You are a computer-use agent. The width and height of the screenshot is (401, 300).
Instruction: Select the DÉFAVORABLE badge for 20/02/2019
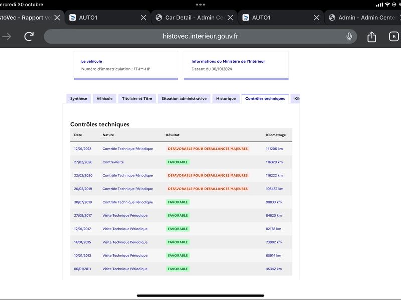pos(208,189)
